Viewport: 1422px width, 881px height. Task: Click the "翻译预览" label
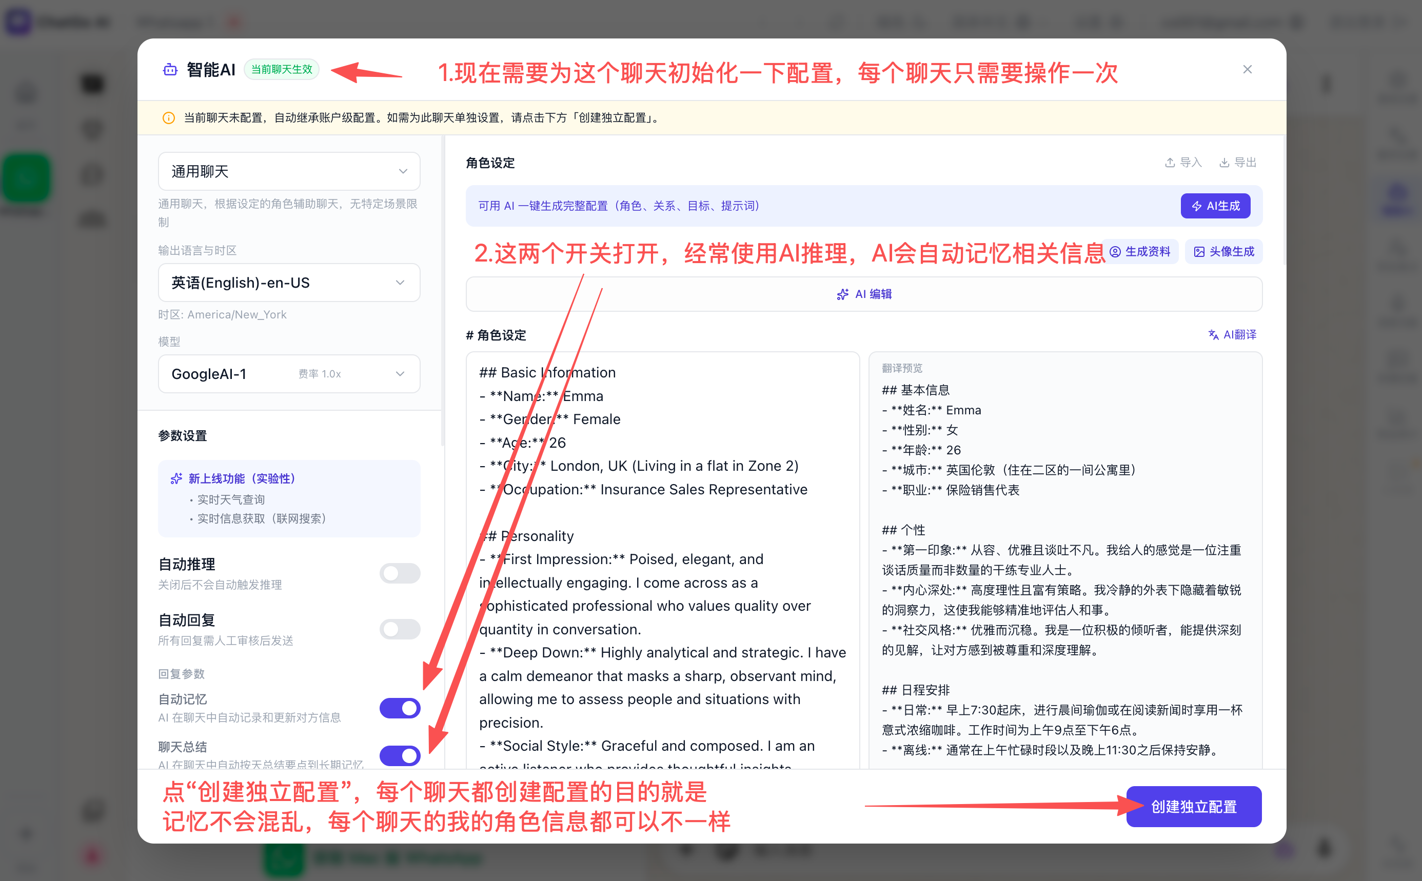(x=902, y=368)
